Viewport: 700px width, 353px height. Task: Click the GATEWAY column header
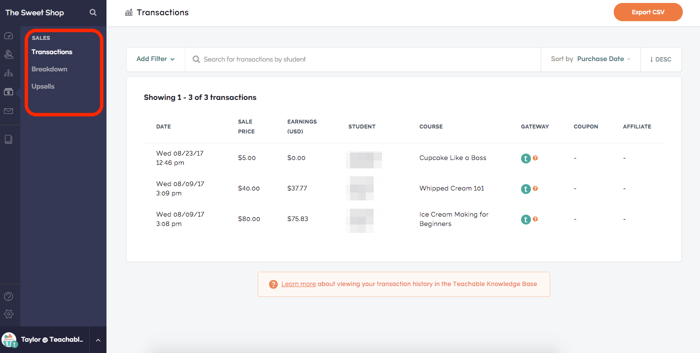point(535,127)
